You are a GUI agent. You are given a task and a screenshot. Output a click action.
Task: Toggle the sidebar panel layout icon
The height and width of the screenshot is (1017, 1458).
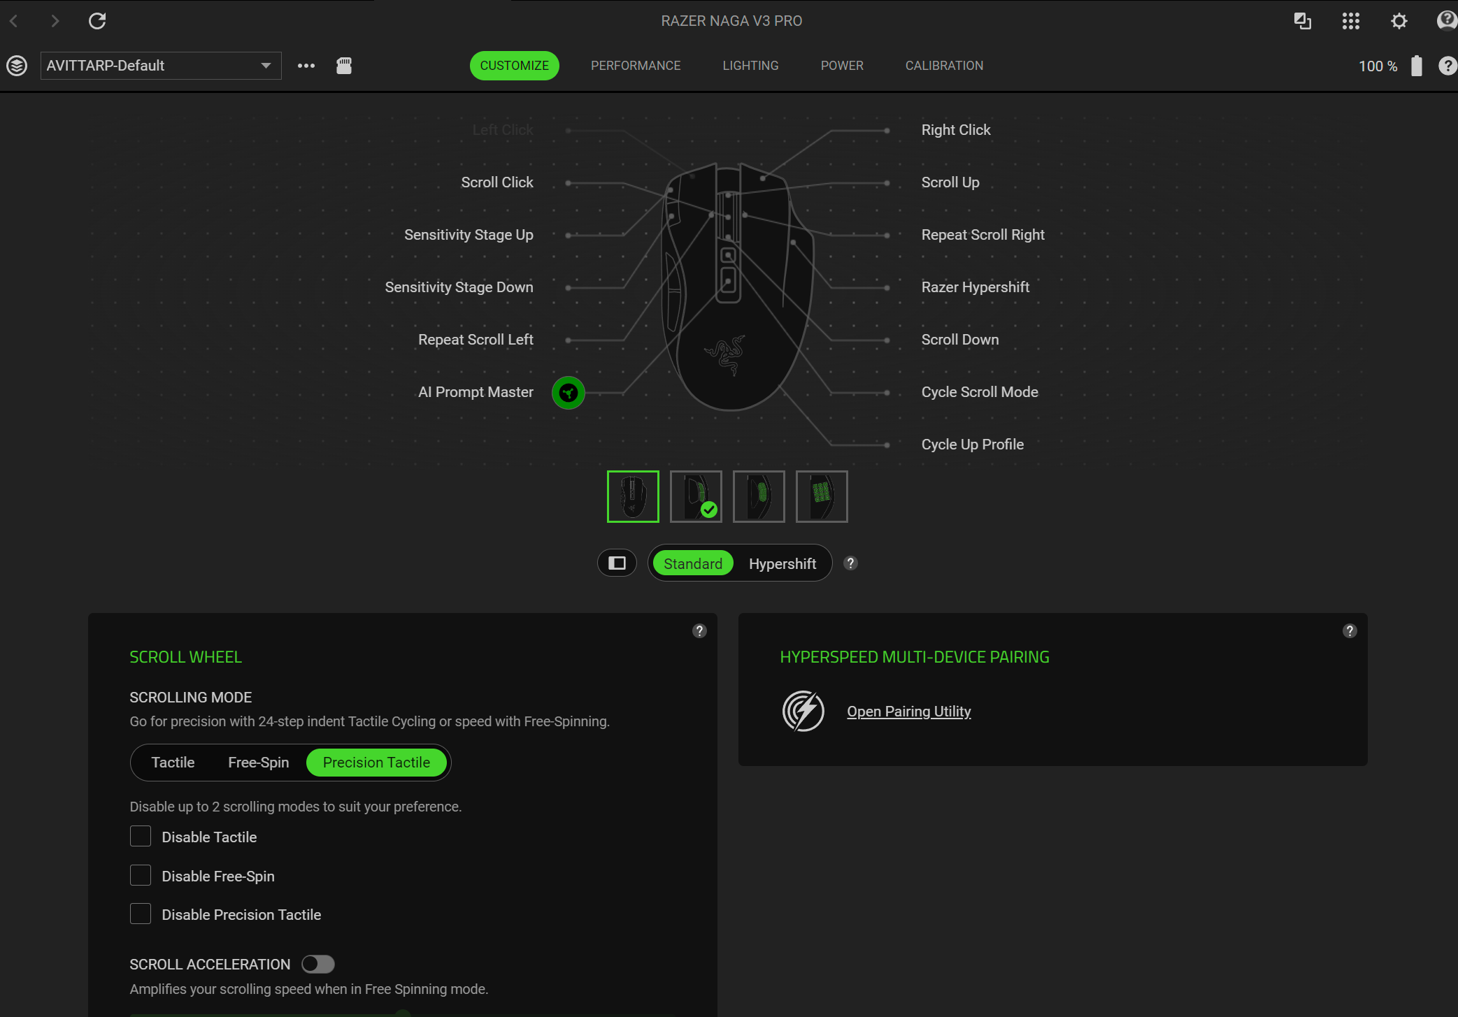(x=617, y=563)
